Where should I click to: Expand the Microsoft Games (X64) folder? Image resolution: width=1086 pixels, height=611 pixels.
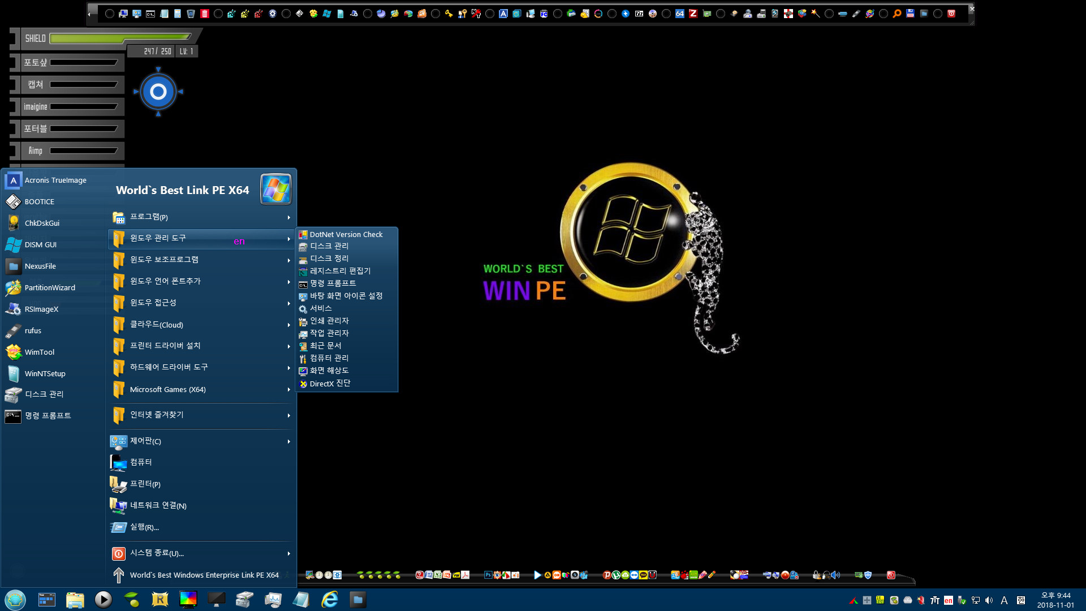click(x=201, y=389)
